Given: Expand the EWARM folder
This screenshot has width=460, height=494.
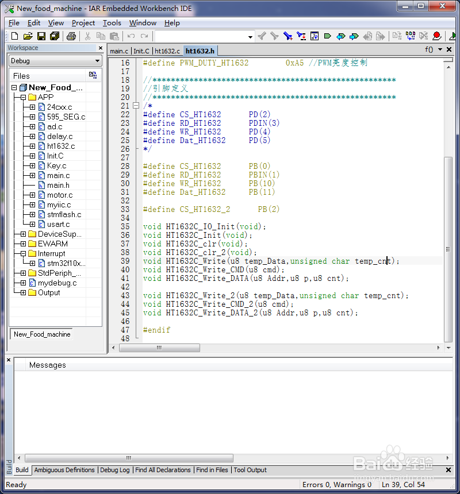Looking at the screenshot, I should tap(24, 244).
